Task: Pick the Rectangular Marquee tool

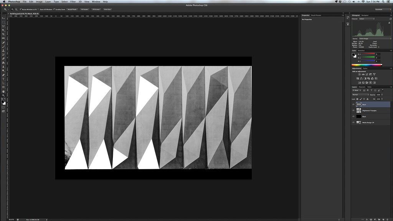Action: 3,22
